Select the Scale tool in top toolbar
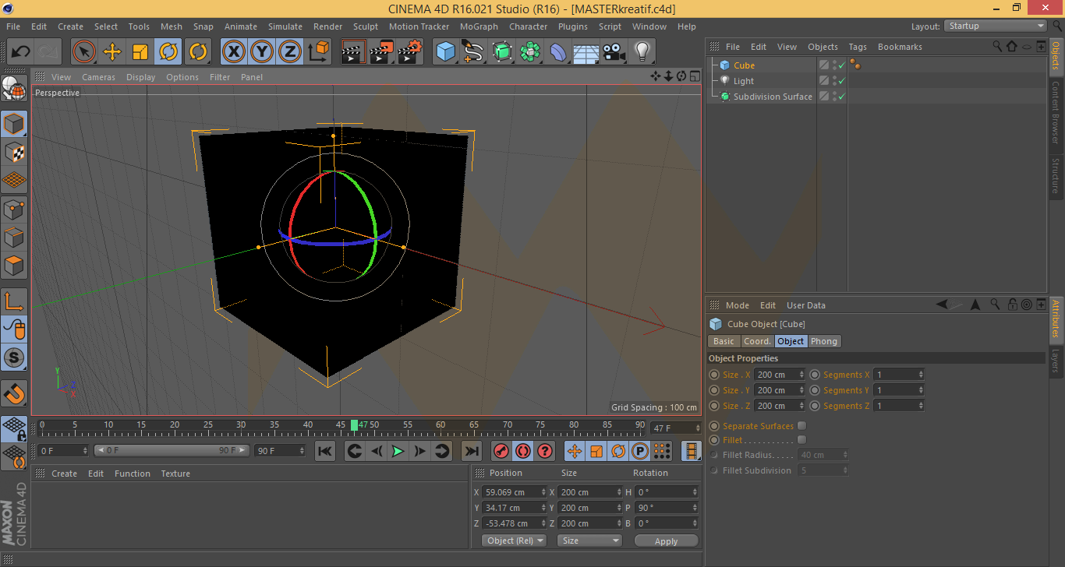 click(140, 52)
